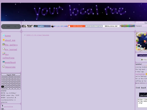Screen dimensions: 147x110
Task: Click the '8/19: my birthday!' event text
Action: [9, 93]
